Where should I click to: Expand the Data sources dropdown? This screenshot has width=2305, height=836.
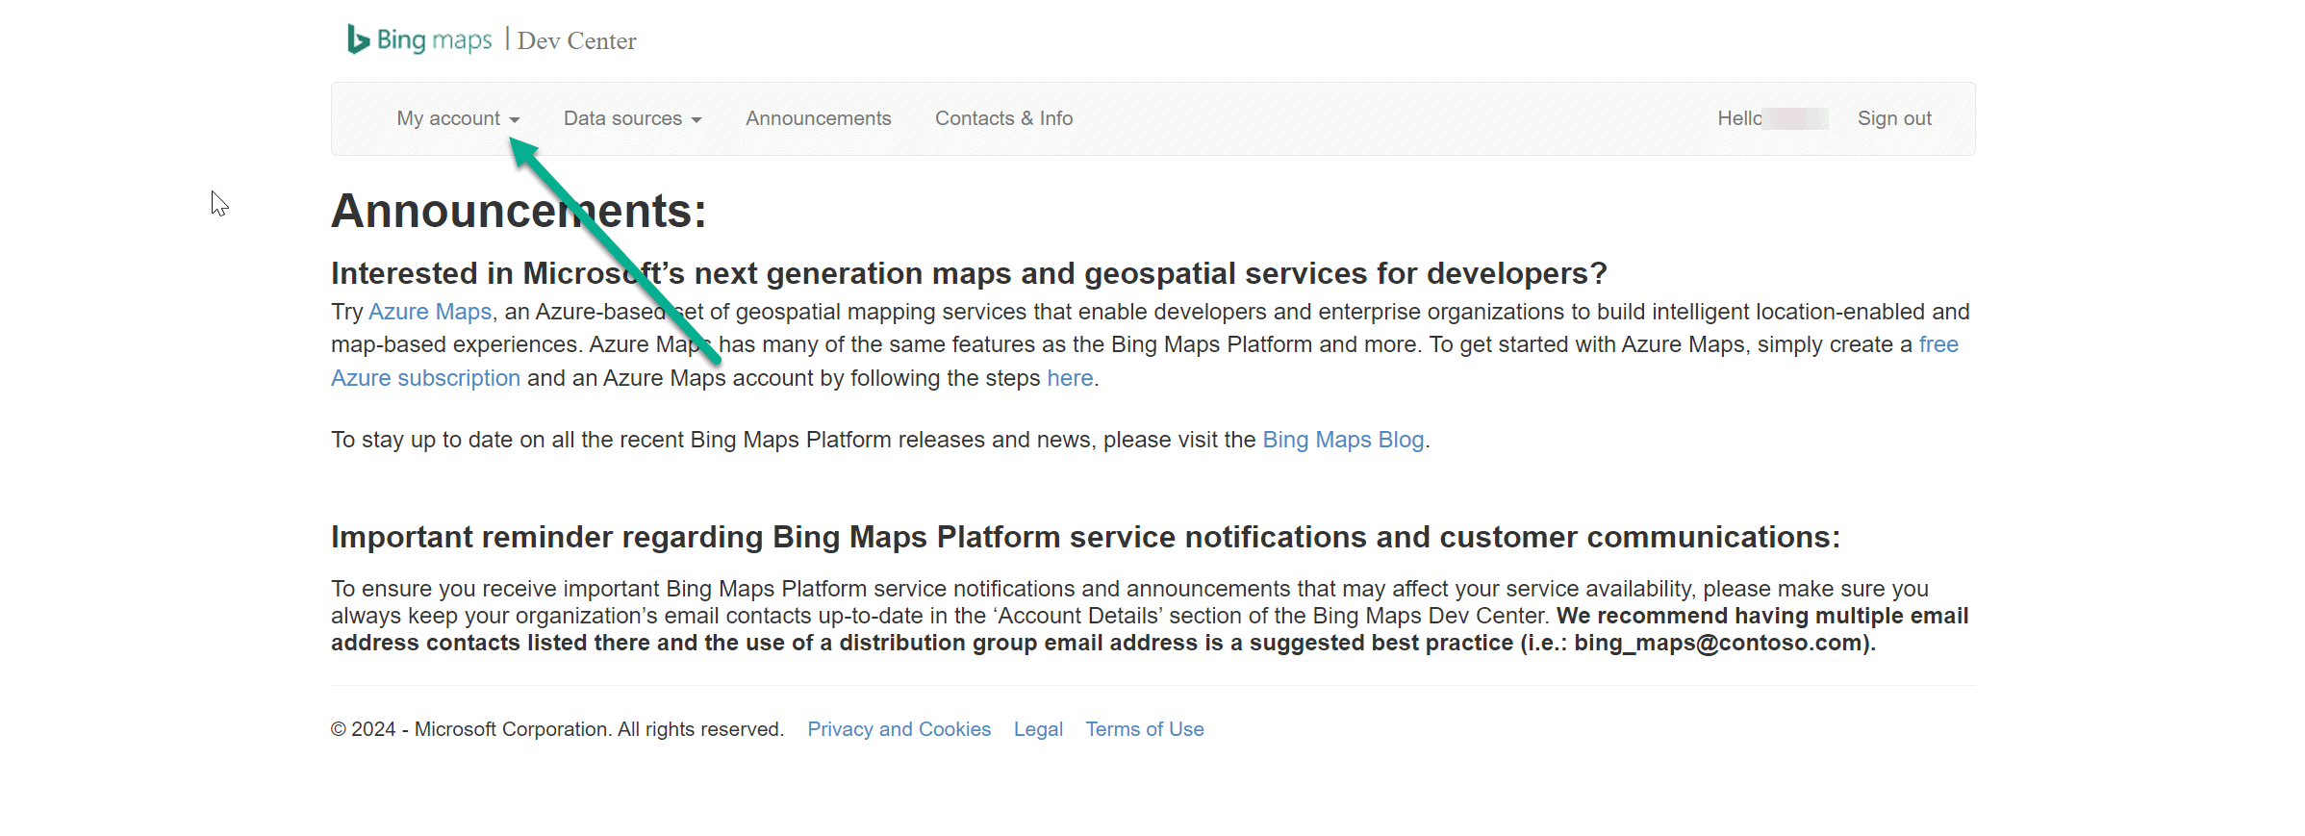[632, 118]
